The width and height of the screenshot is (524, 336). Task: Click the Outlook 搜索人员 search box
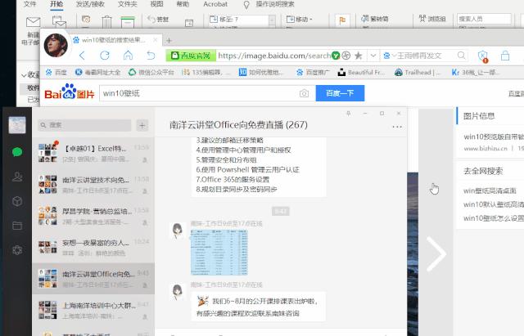point(484,19)
